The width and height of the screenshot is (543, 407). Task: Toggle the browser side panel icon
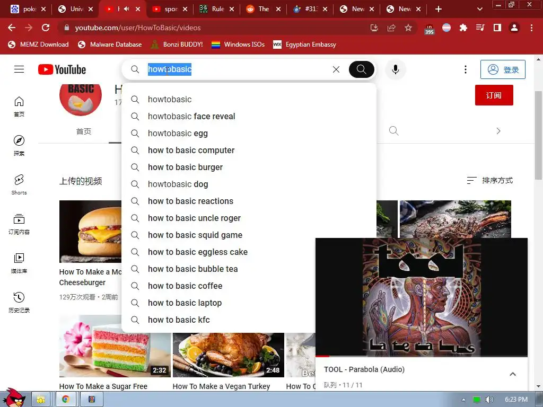pyautogui.click(x=497, y=28)
